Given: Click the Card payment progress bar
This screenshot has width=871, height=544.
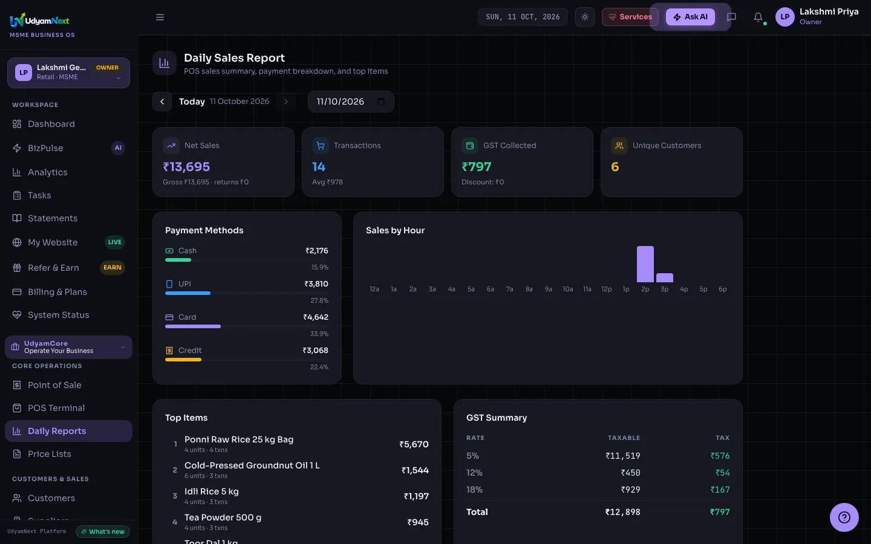Looking at the screenshot, I should tap(247, 326).
